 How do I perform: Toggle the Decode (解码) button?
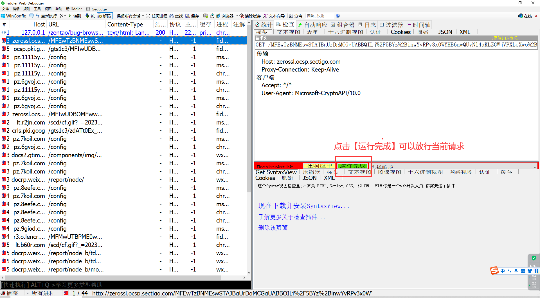(x=104, y=16)
